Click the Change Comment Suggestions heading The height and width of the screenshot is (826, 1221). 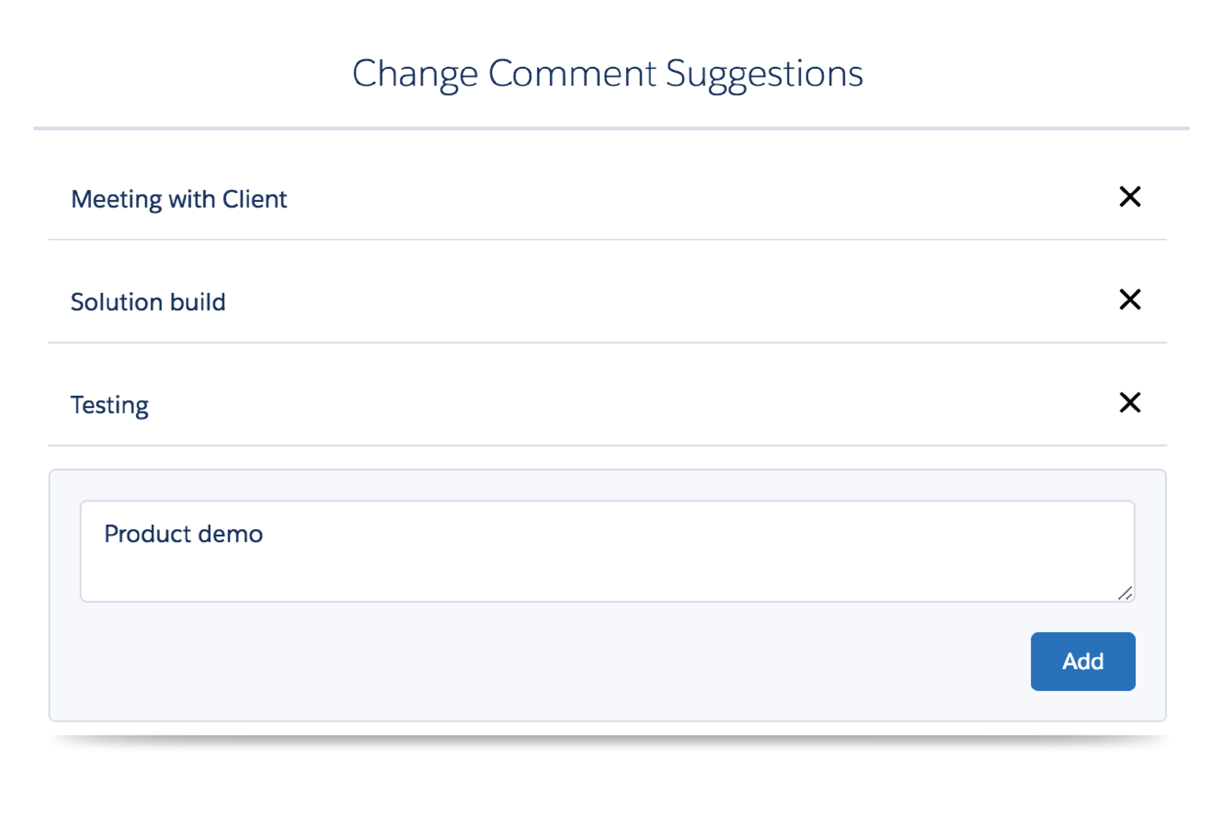click(607, 73)
